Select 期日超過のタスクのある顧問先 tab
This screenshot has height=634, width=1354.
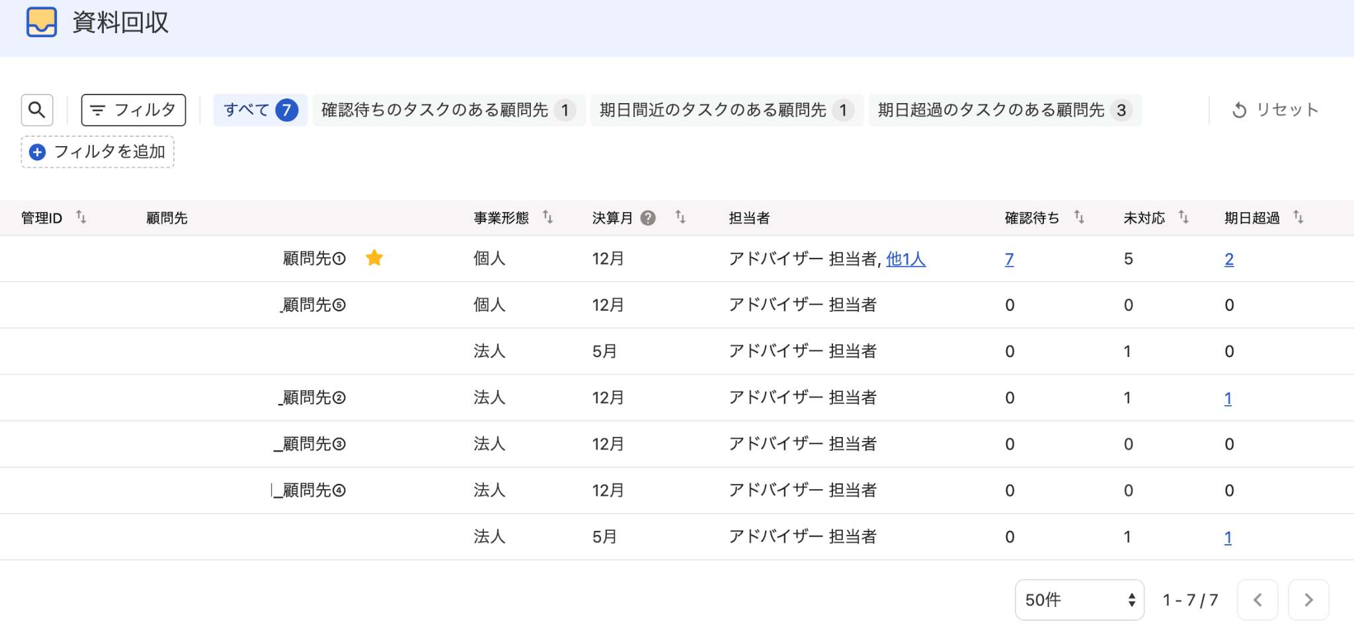coord(1005,110)
